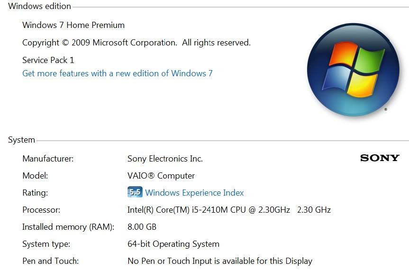Click the VAIO Computer model value
Screen dimensions: 409x270
click(161, 176)
